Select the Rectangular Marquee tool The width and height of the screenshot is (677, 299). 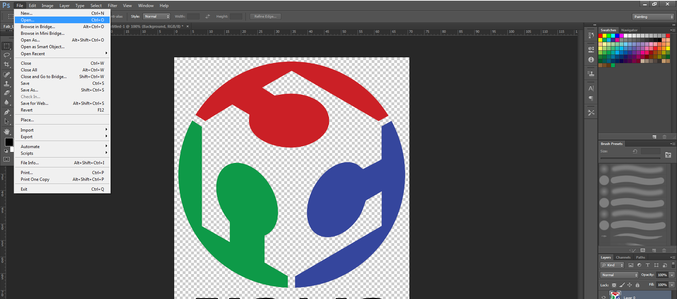[x=7, y=46]
